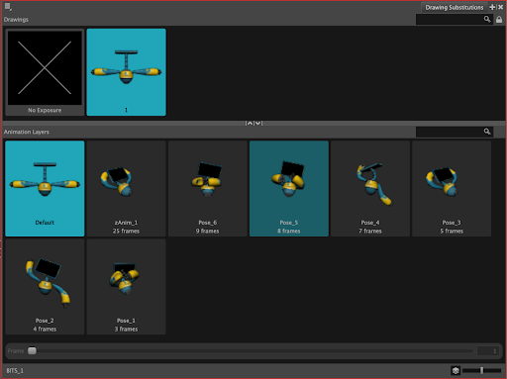Select the Drawing Substitutions tab
Viewport: 507px width, 379px height.
coord(455,7)
